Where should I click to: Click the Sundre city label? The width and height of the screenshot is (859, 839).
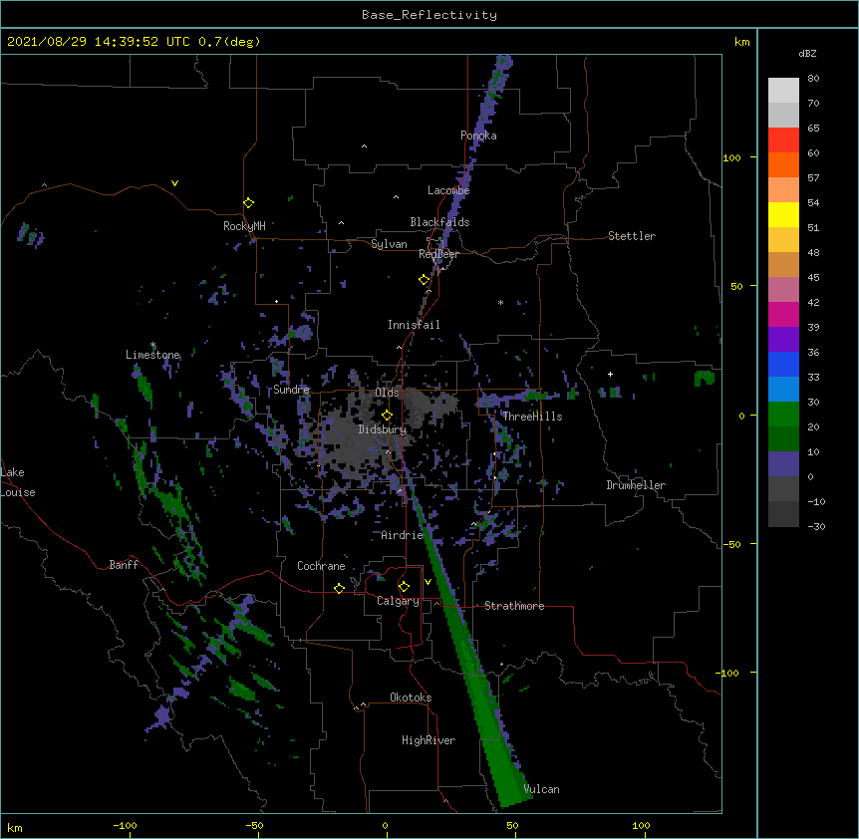tap(291, 390)
